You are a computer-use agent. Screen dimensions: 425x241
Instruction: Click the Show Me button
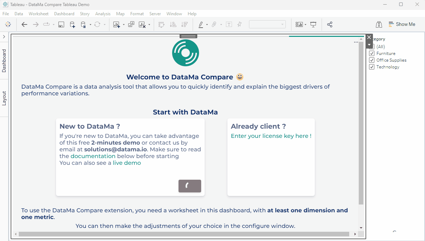pos(402,24)
